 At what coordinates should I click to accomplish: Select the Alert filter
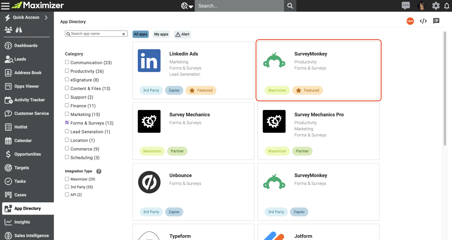(182, 34)
